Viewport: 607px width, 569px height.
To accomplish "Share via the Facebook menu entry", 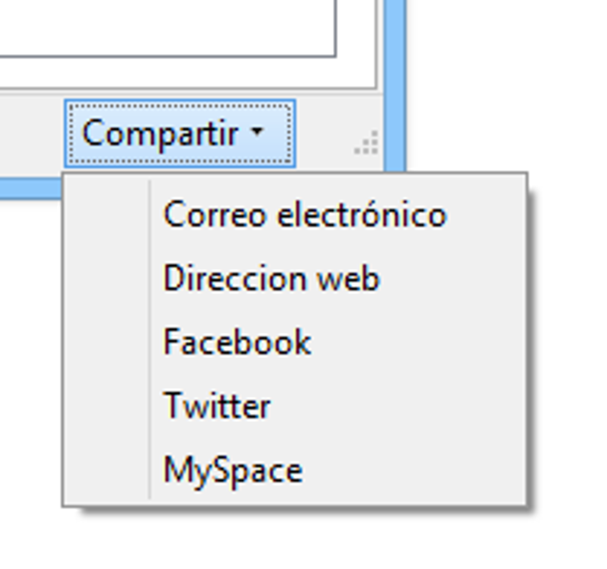I will click(237, 342).
